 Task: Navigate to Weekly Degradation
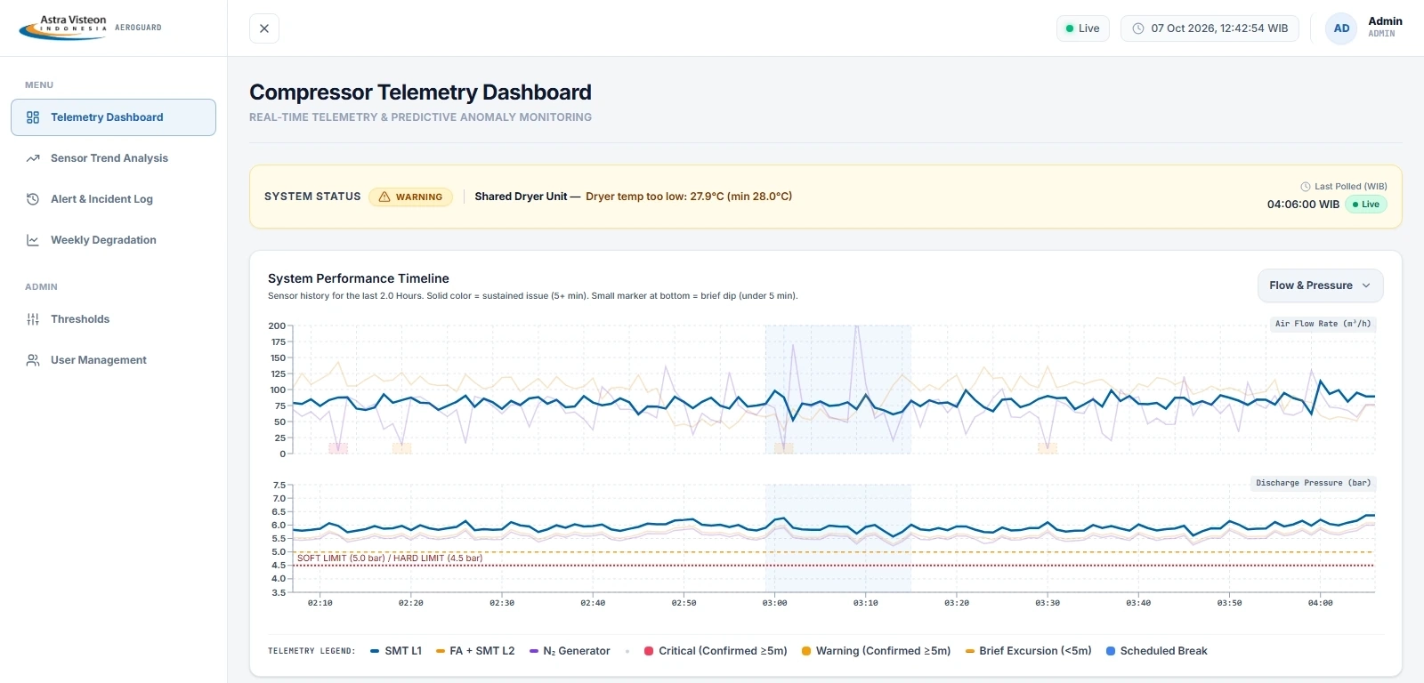pos(113,240)
